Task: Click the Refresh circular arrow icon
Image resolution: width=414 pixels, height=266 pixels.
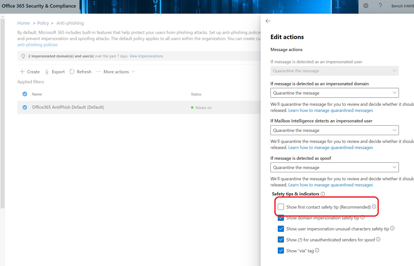Action: [72, 71]
